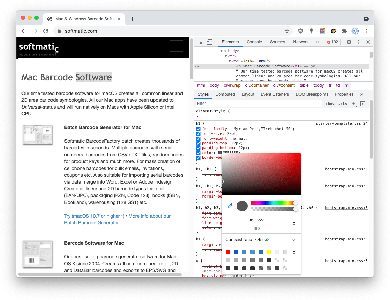
Task: Open the Computed styles tab
Action: pos(225,94)
